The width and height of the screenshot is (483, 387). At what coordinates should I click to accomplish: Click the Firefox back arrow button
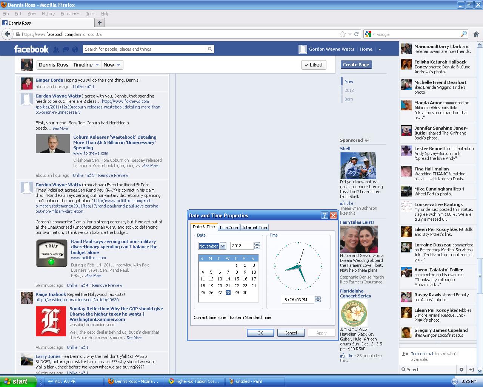click(7, 34)
